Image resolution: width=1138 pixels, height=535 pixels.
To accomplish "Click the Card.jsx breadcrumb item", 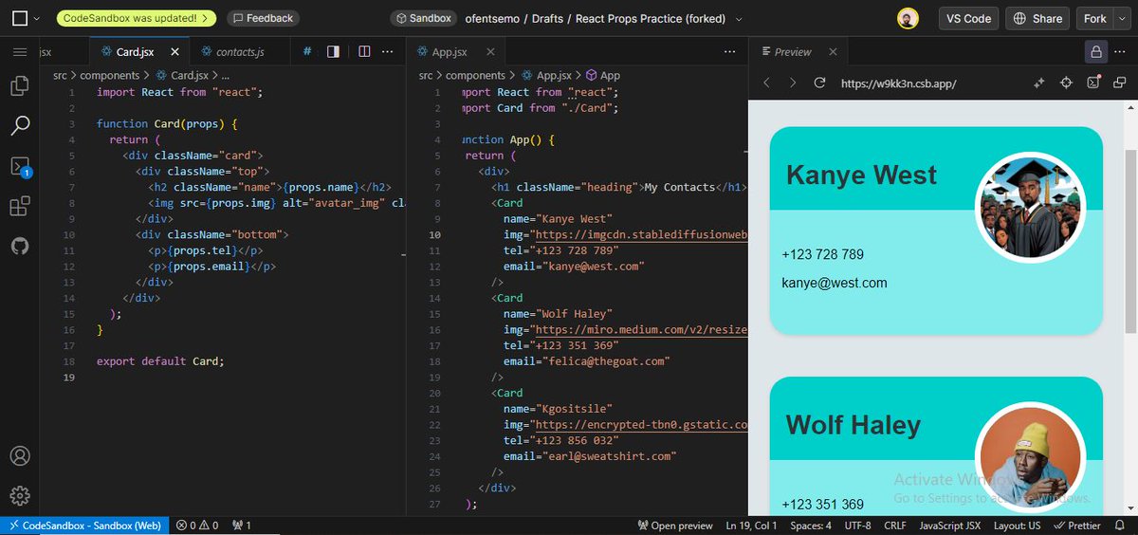I will [182, 75].
